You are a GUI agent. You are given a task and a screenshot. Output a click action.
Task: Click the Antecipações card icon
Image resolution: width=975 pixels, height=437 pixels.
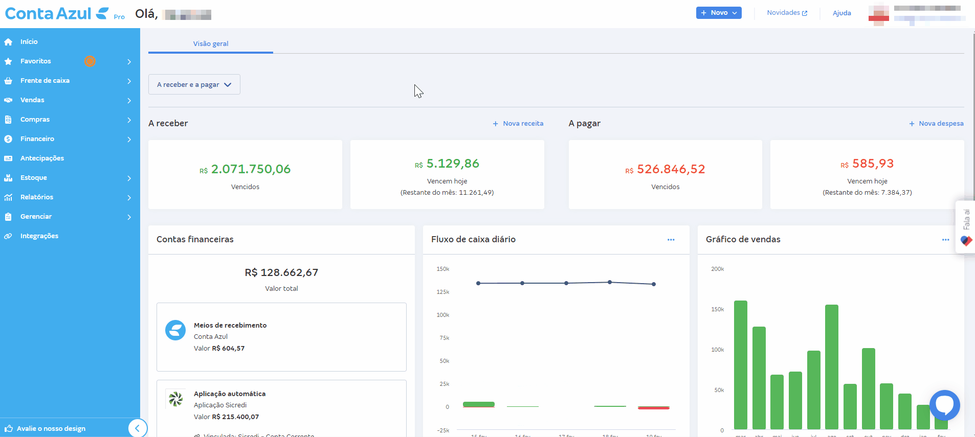tap(8, 158)
